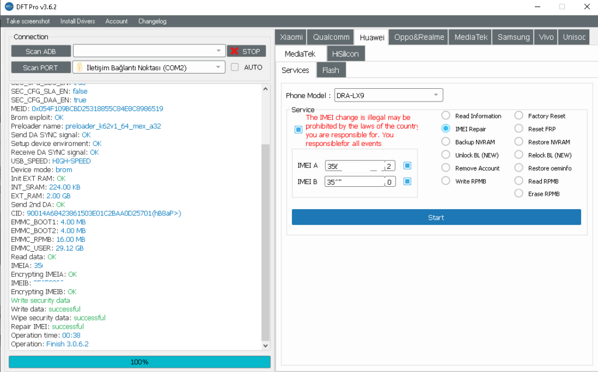598x372 pixels.
Task: Click the IMEI B input field
Action: (354, 182)
